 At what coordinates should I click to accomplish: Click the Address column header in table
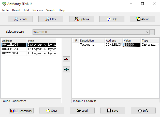[x=113, y=41]
